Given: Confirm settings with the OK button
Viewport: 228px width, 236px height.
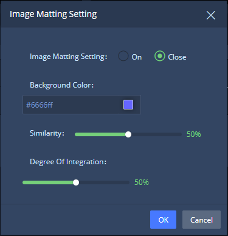Looking at the screenshot, I should coord(163,220).
